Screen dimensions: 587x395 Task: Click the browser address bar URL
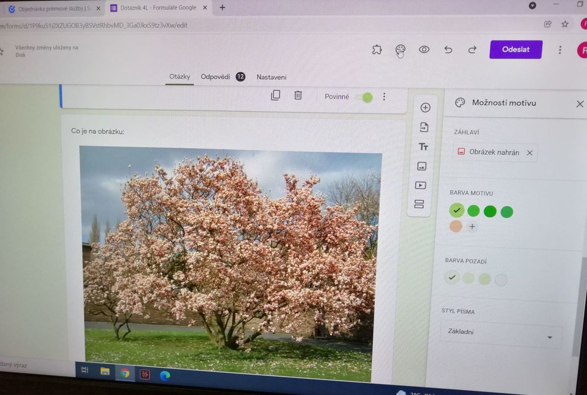coord(94,25)
